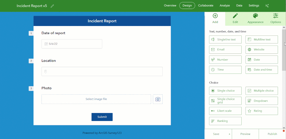This screenshot has width=286, height=139.
Task: Click question number 3 badge
Action: tap(31, 89)
